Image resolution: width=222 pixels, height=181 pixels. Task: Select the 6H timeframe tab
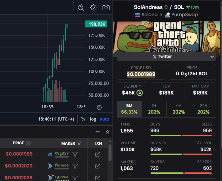(x=179, y=109)
